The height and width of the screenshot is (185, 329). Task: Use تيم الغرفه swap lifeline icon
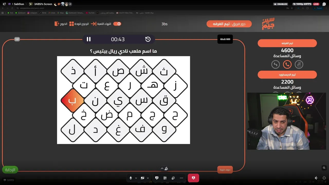tap(276, 64)
